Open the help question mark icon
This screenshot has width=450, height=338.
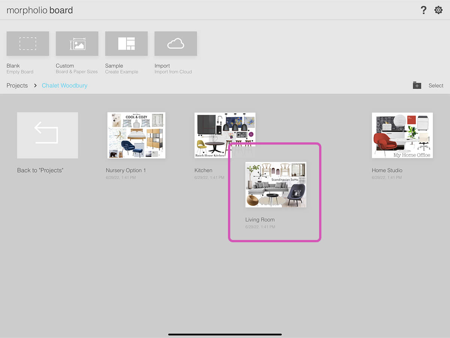tap(423, 10)
